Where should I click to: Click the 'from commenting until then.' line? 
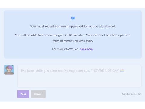click(x=73, y=41)
